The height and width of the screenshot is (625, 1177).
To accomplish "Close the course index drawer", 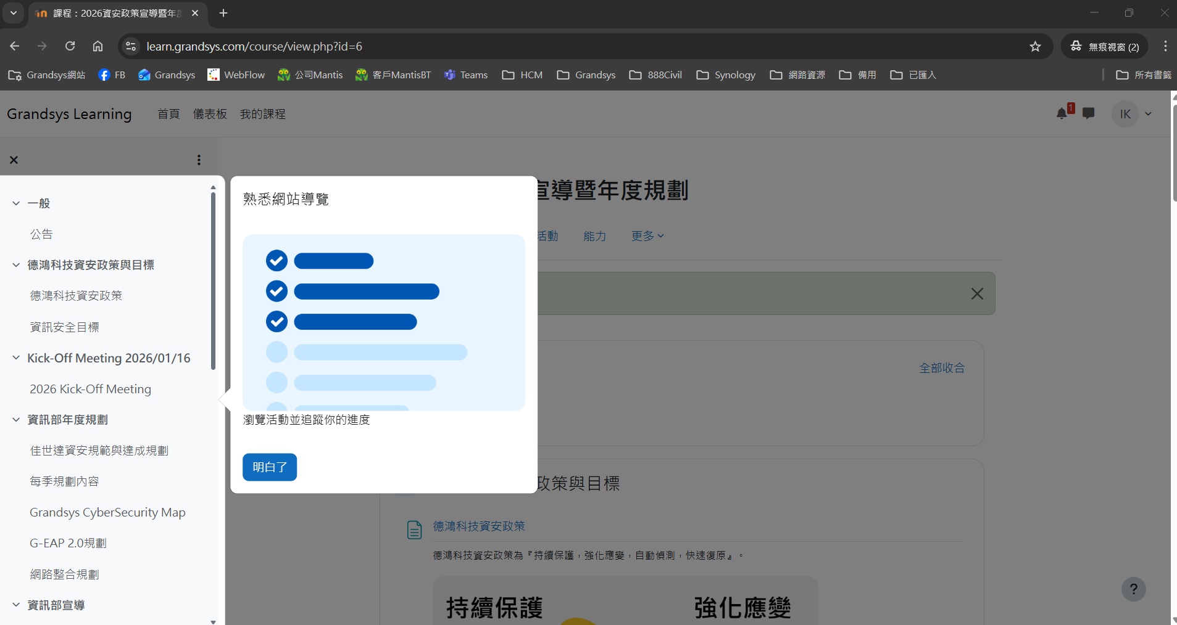I will 13,160.
